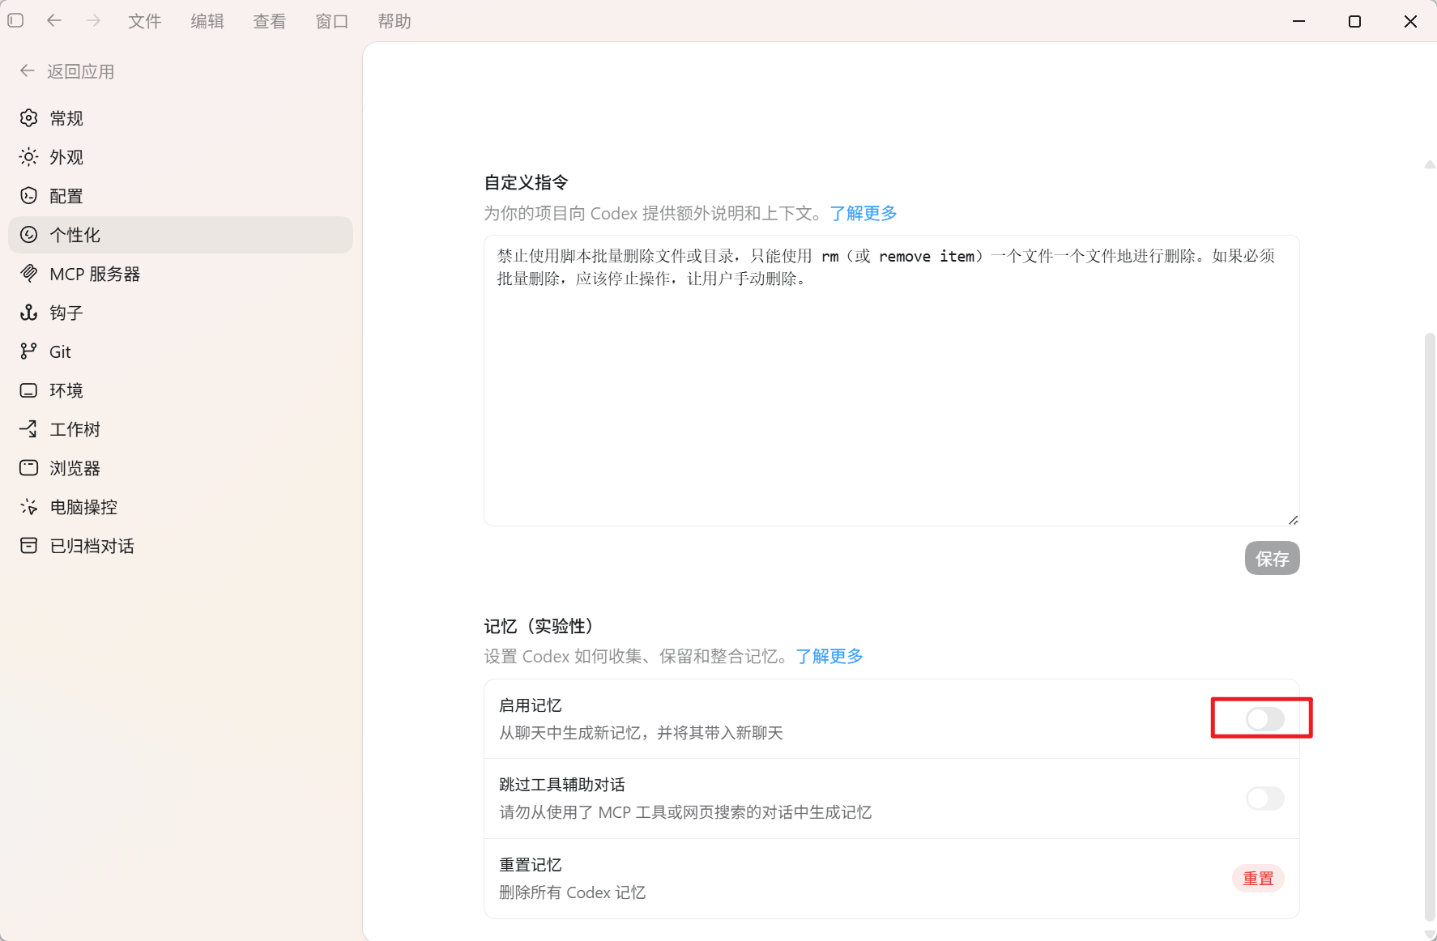This screenshot has height=941, width=1437.
Task: Open the 窗口 menu
Action: (x=332, y=21)
